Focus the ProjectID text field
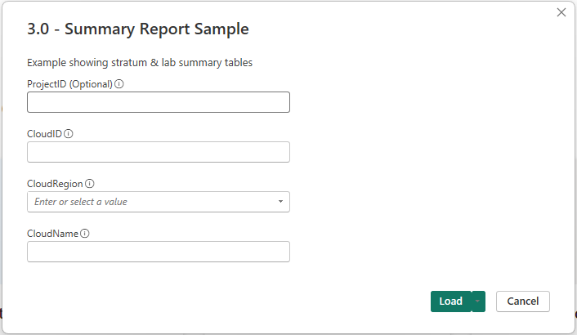This screenshot has height=335, width=577. (x=159, y=102)
